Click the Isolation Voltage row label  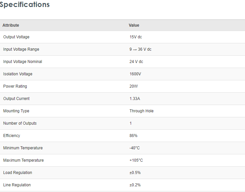point(18,74)
